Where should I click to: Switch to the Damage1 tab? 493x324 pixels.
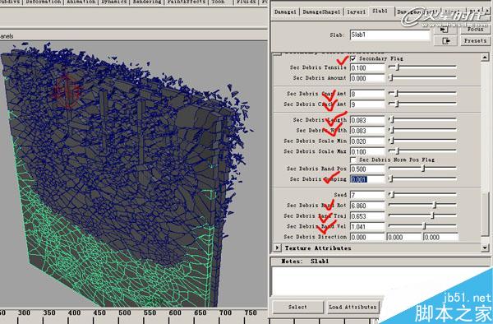point(285,12)
